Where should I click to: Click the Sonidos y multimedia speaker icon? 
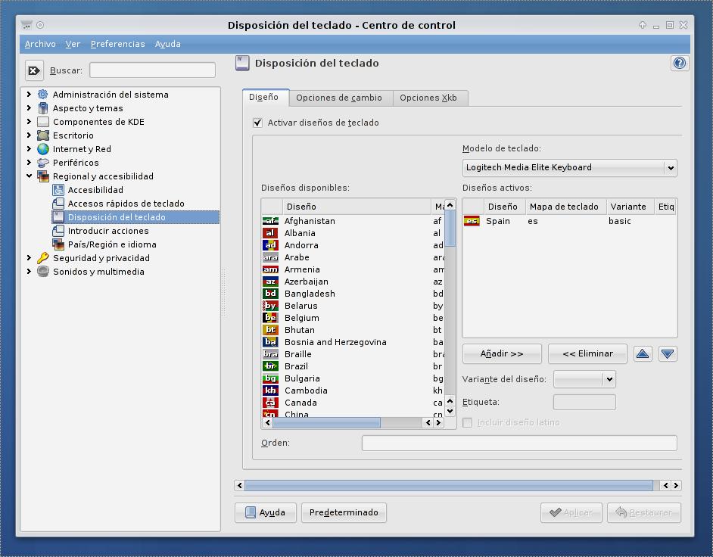[42, 272]
